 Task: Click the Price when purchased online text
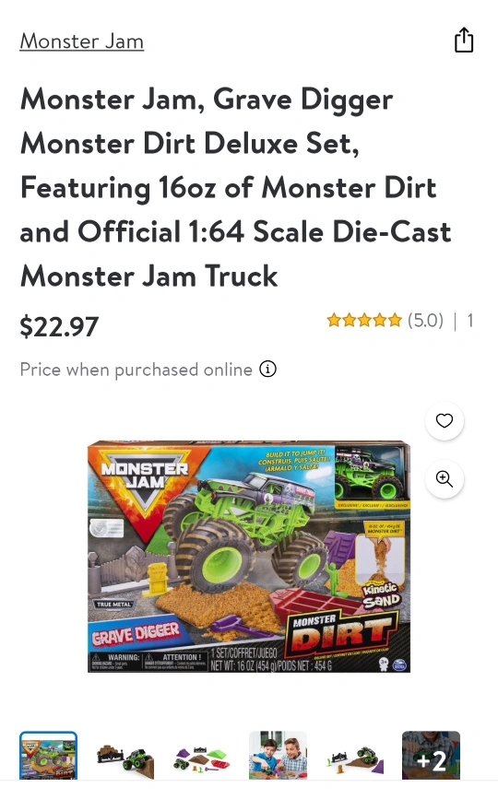[136, 370]
